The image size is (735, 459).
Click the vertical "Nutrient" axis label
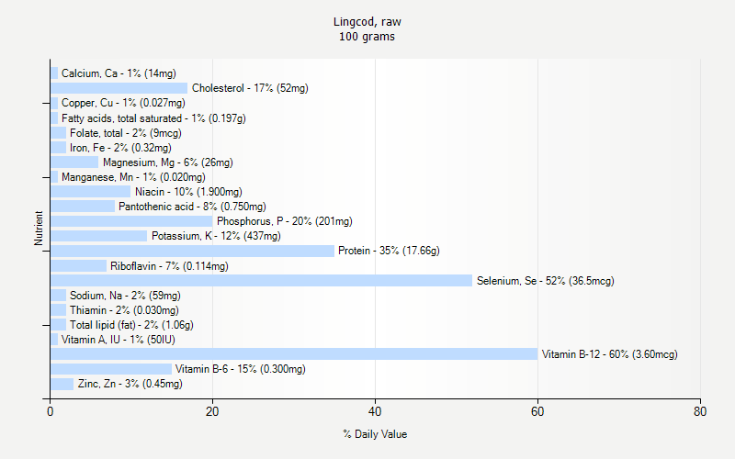click(40, 229)
